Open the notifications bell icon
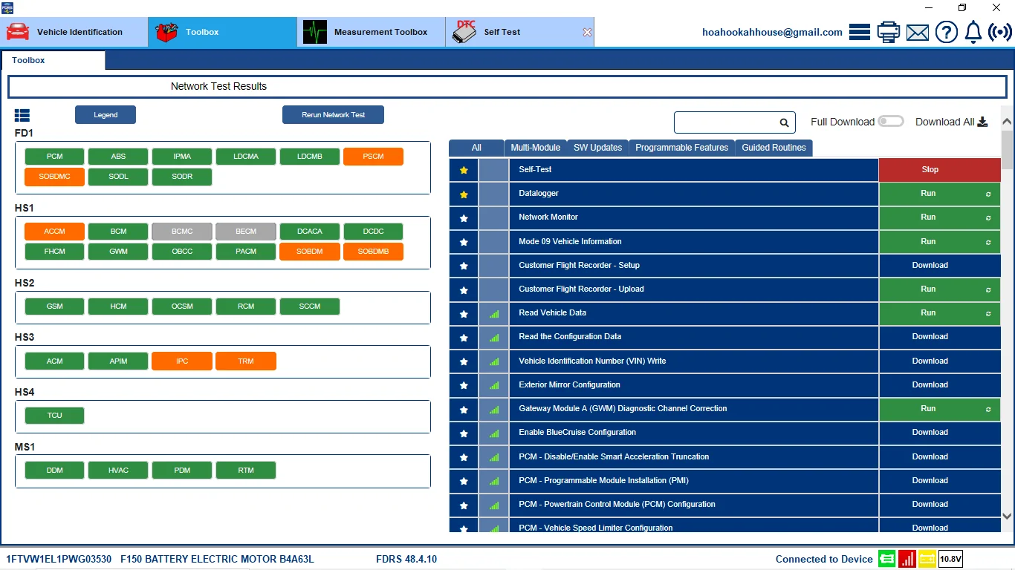This screenshot has width=1015, height=570. [x=973, y=32]
